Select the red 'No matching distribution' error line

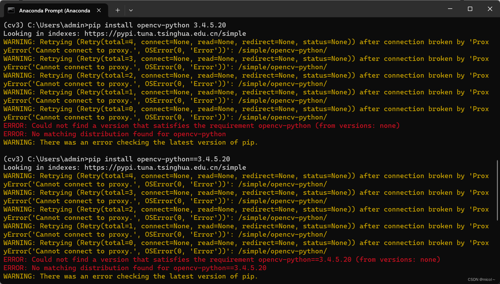[114, 134]
